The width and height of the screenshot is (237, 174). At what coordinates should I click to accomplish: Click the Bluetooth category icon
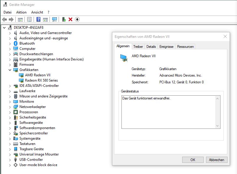click(16, 43)
